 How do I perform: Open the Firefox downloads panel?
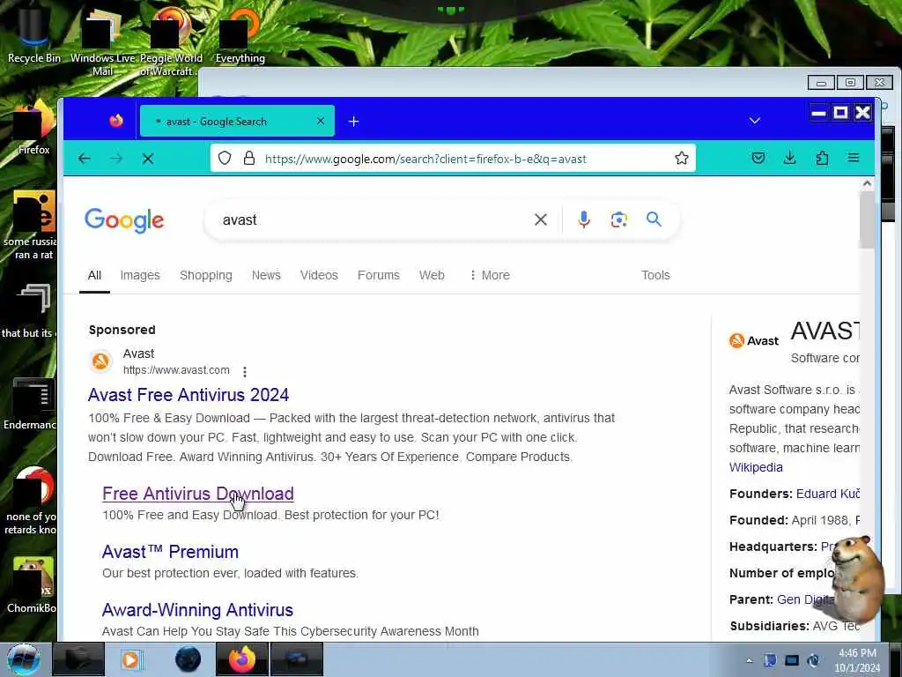790,158
